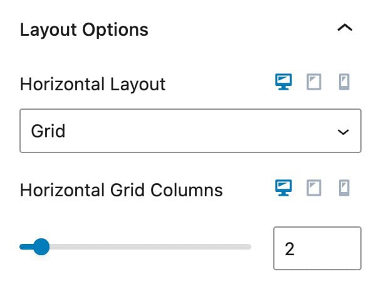Click the Horizontal Grid Columns label
The height and width of the screenshot is (291, 381).
coord(121,189)
